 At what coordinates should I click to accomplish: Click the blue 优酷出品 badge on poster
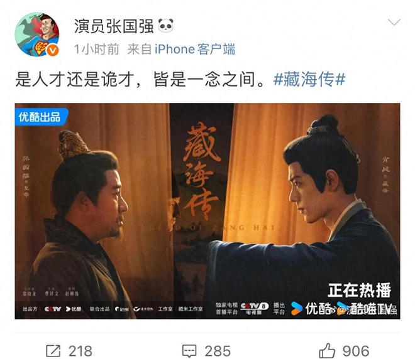(x=40, y=117)
